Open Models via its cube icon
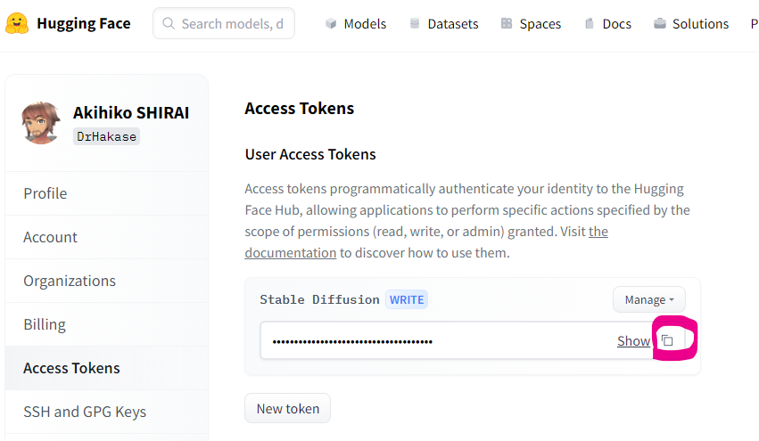Image resolution: width=759 pixels, height=441 pixels. click(331, 24)
